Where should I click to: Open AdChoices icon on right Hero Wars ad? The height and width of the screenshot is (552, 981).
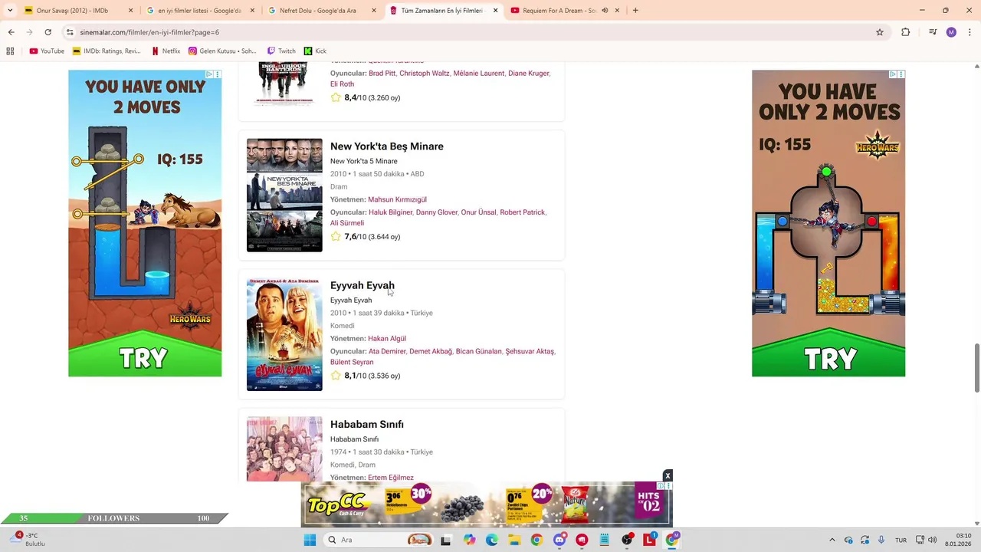click(x=893, y=74)
